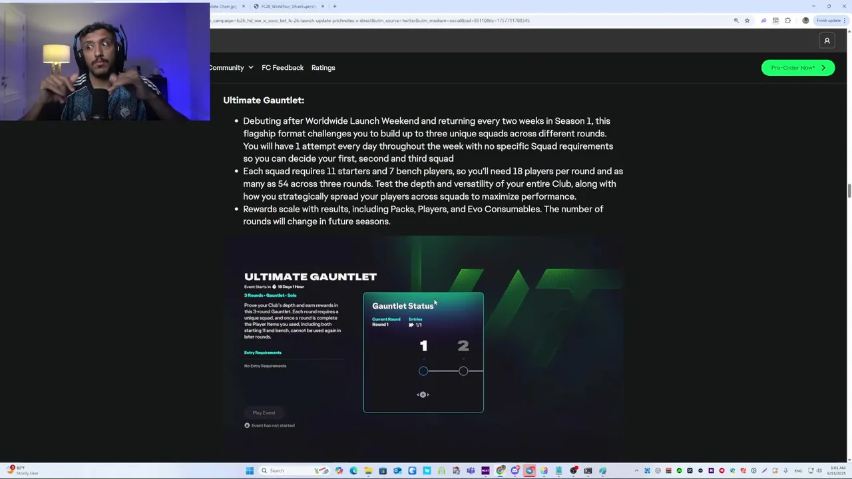
Task: Open the terminal app in taskbar
Action: pyautogui.click(x=588, y=471)
